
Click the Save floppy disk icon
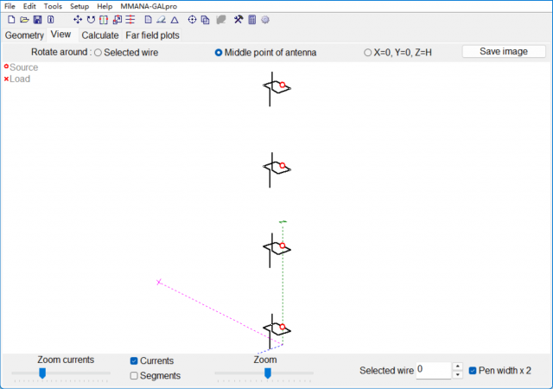37,19
